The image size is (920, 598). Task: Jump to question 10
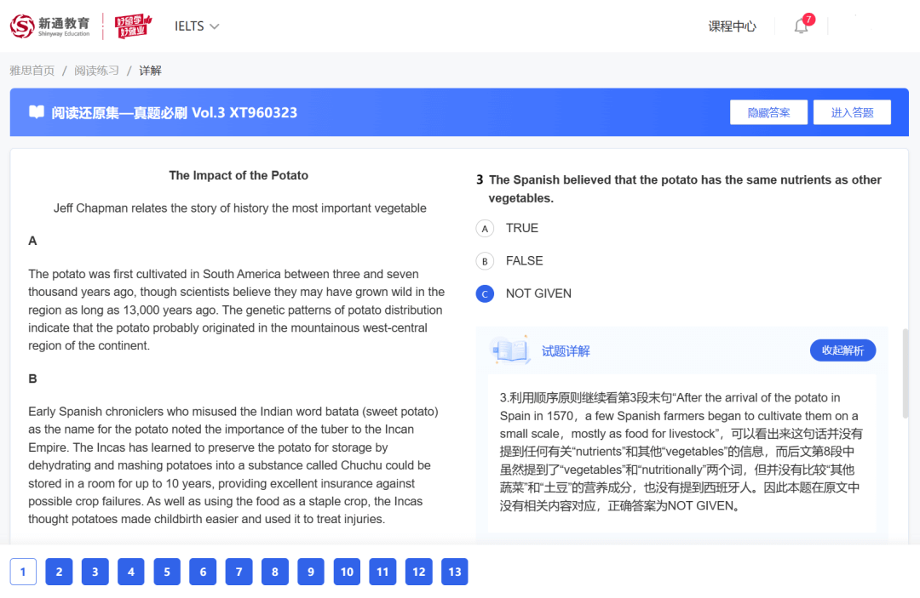pos(347,572)
